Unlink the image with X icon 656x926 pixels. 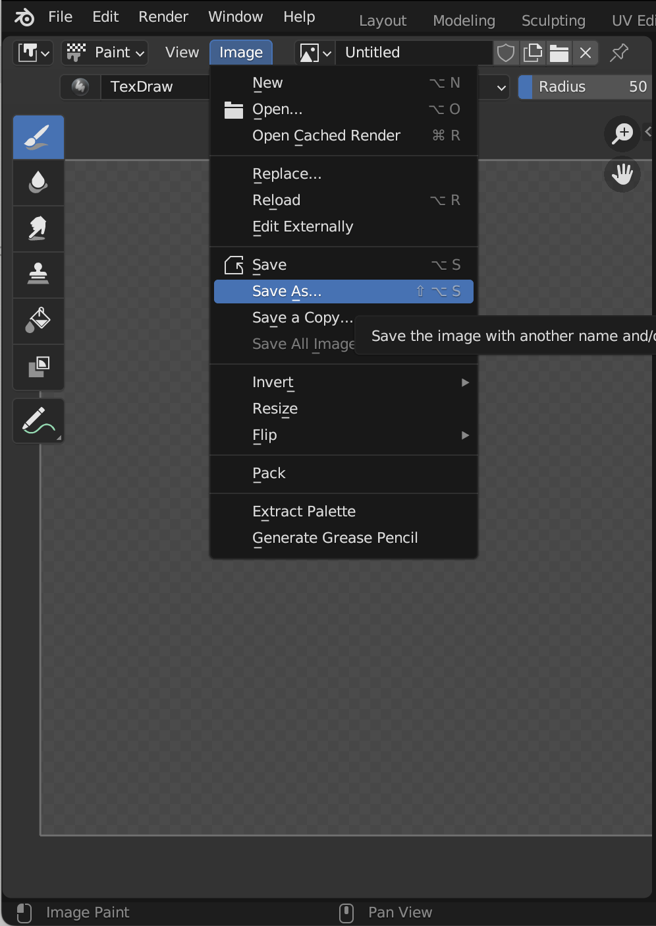(x=586, y=53)
